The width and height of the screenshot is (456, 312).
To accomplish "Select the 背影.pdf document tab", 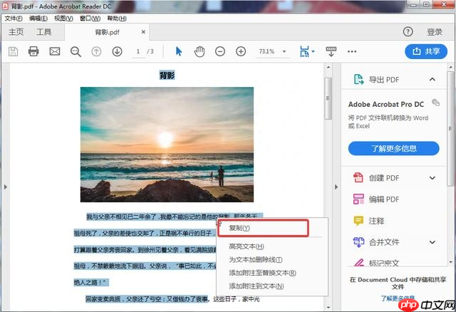I will click(x=107, y=32).
